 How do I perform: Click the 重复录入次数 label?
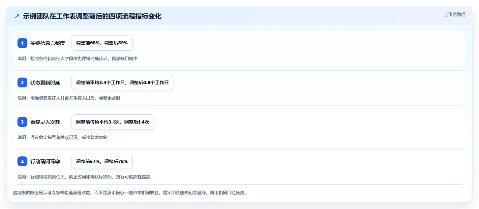coord(45,122)
